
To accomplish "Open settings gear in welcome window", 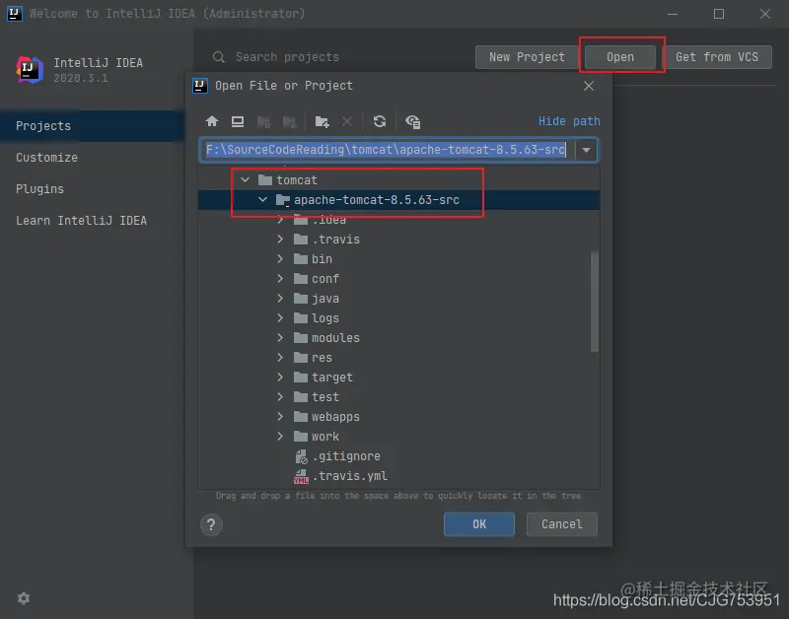I will click(x=24, y=598).
